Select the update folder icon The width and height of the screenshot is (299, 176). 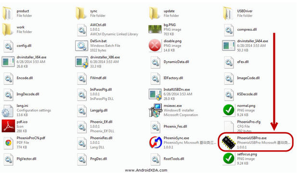(x=154, y=13)
